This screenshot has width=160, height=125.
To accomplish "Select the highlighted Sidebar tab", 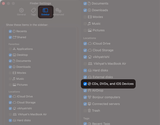I will (45, 12).
